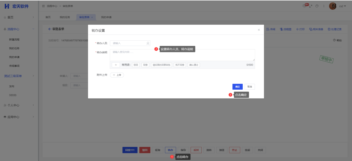The height and width of the screenshot is (161, 352).
Task: Click the 取消 button in dialog
Action: coord(250,87)
